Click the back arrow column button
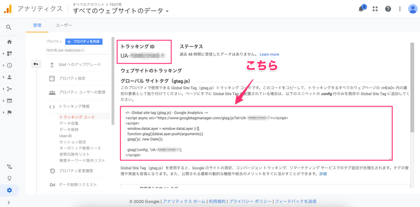 36,64
